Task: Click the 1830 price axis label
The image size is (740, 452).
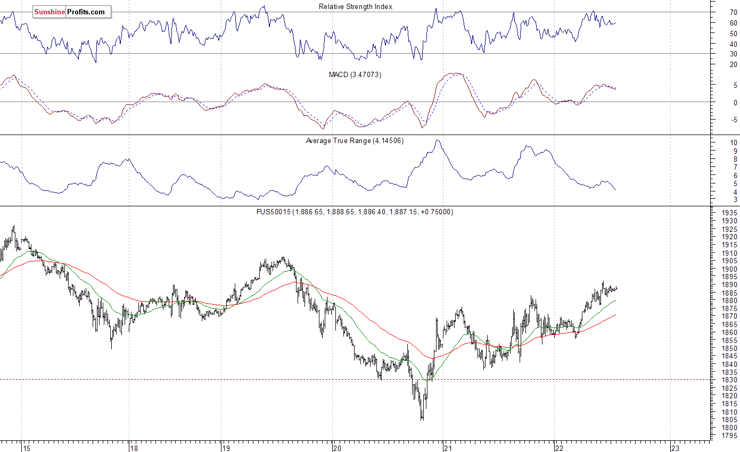Action: (x=729, y=380)
